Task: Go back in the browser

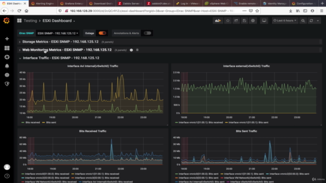Action: (5, 11)
